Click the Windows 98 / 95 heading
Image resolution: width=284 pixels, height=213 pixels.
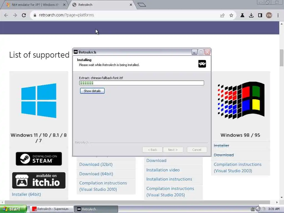pos(240,135)
